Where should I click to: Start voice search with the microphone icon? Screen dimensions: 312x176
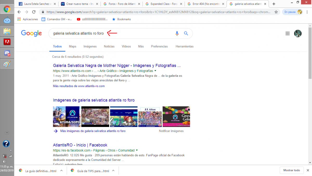[x=177, y=33]
